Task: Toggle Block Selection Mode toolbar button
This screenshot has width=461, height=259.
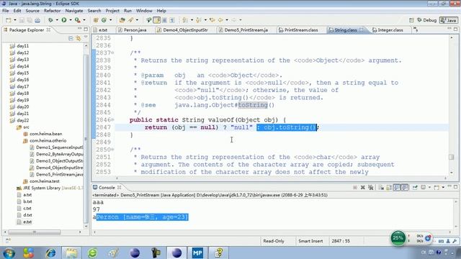Action: point(165,20)
